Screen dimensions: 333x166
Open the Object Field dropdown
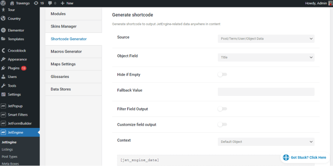tap(266, 57)
